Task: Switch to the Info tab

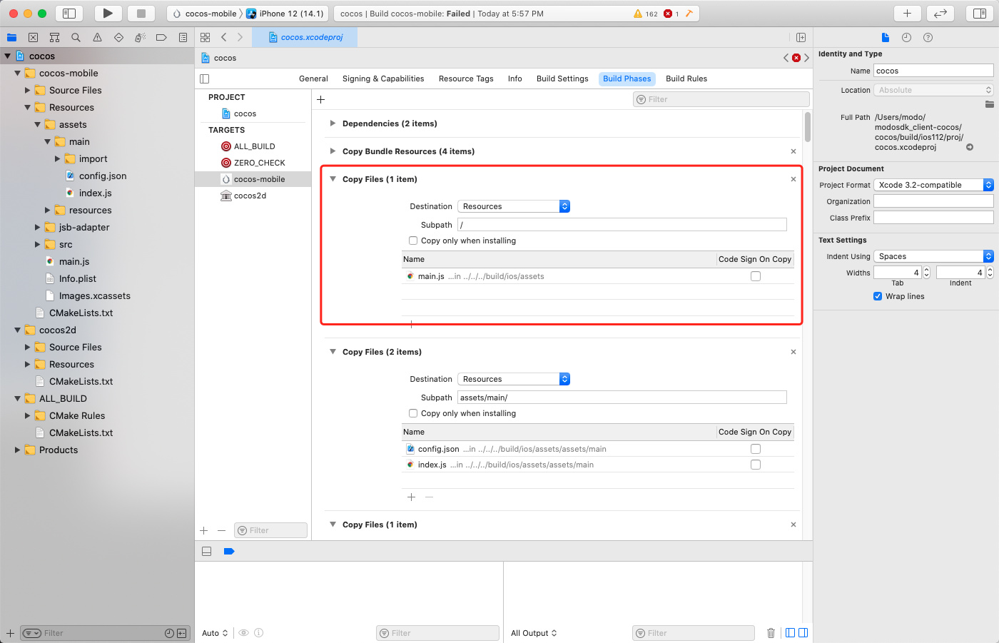Action: [x=515, y=79]
